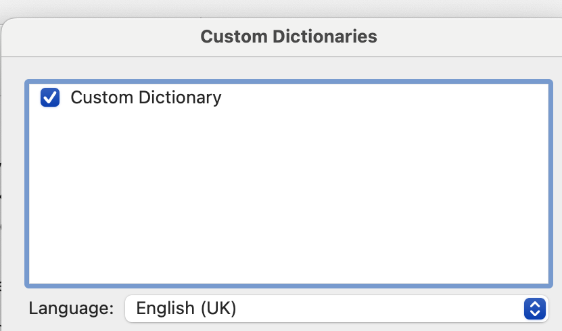Open the Language dropdown menu
The image size is (562, 331).
[x=336, y=309]
